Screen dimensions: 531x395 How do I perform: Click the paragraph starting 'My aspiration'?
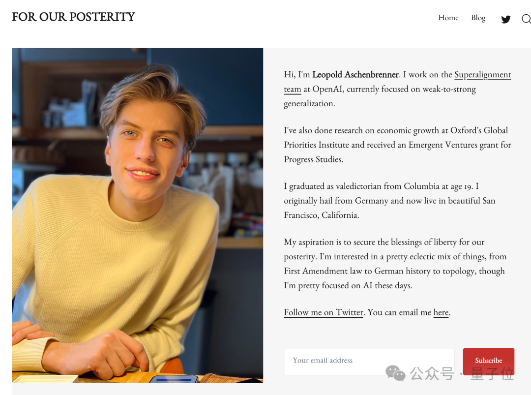(x=395, y=264)
